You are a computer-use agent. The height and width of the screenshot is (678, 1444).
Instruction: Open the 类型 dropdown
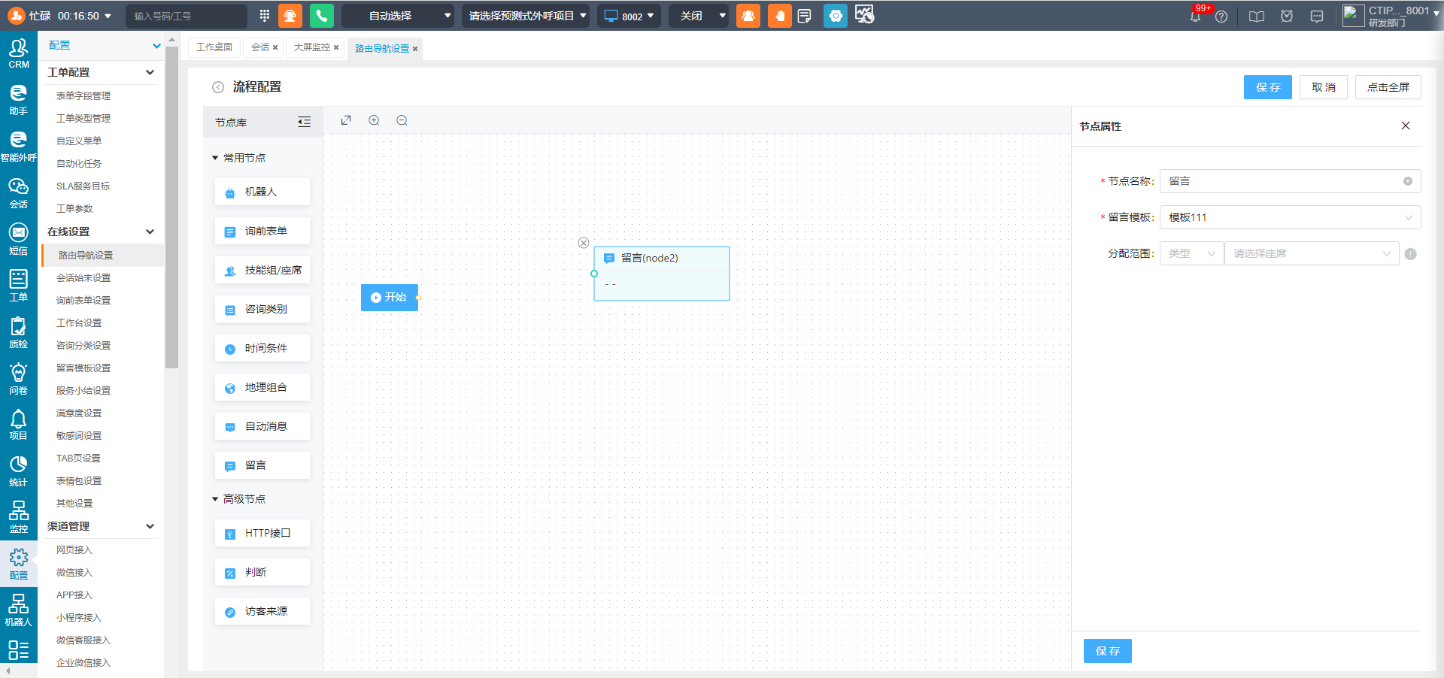[x=1191, y=253]
